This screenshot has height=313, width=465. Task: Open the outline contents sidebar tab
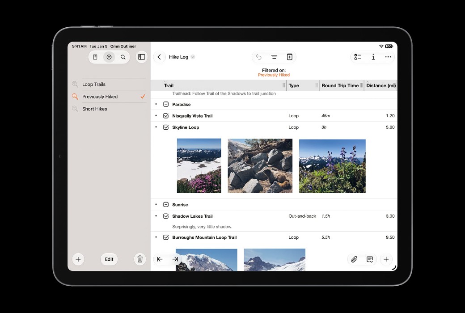click(95, 57)
